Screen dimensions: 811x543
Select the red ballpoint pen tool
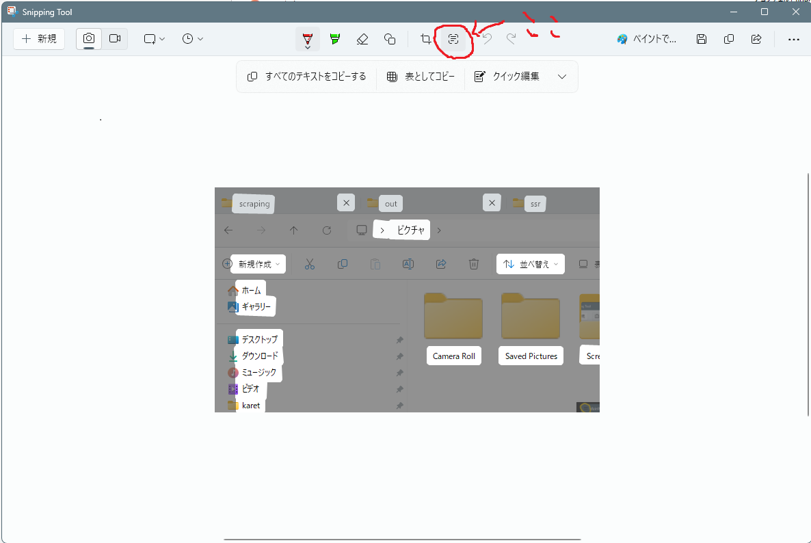[x=308, y=39]
